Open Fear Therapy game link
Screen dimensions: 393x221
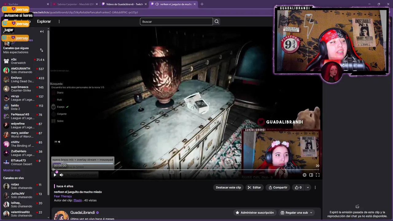pos(63,196)
